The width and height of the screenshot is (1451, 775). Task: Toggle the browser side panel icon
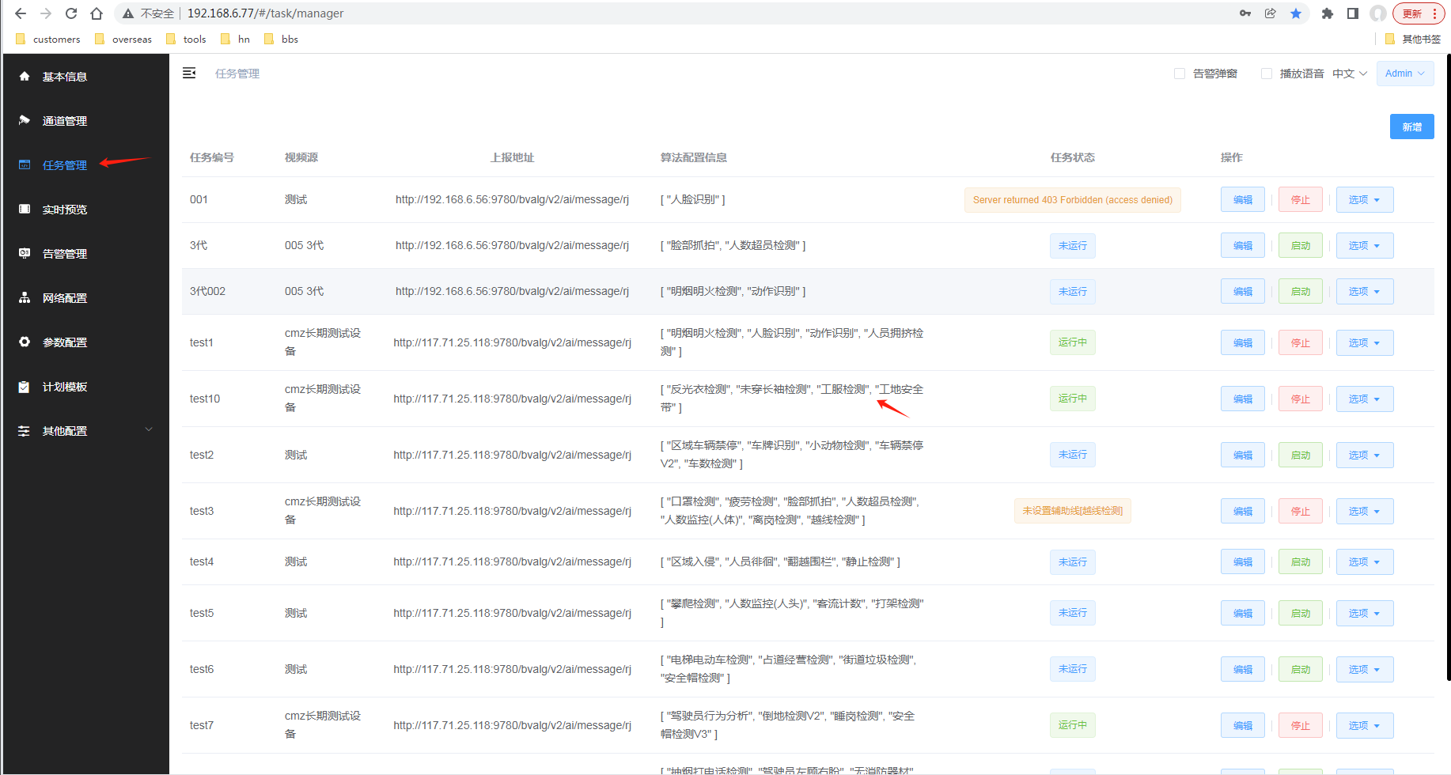pos(1353,13)
